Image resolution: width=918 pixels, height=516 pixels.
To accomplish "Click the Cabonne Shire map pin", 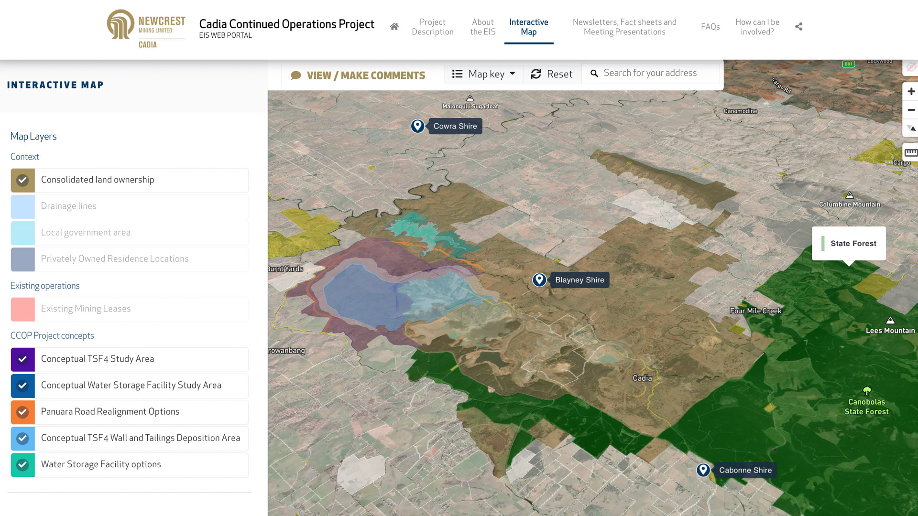I will [x=703, y=470].
